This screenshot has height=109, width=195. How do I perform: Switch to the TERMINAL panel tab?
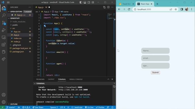[x=62, y=79]
